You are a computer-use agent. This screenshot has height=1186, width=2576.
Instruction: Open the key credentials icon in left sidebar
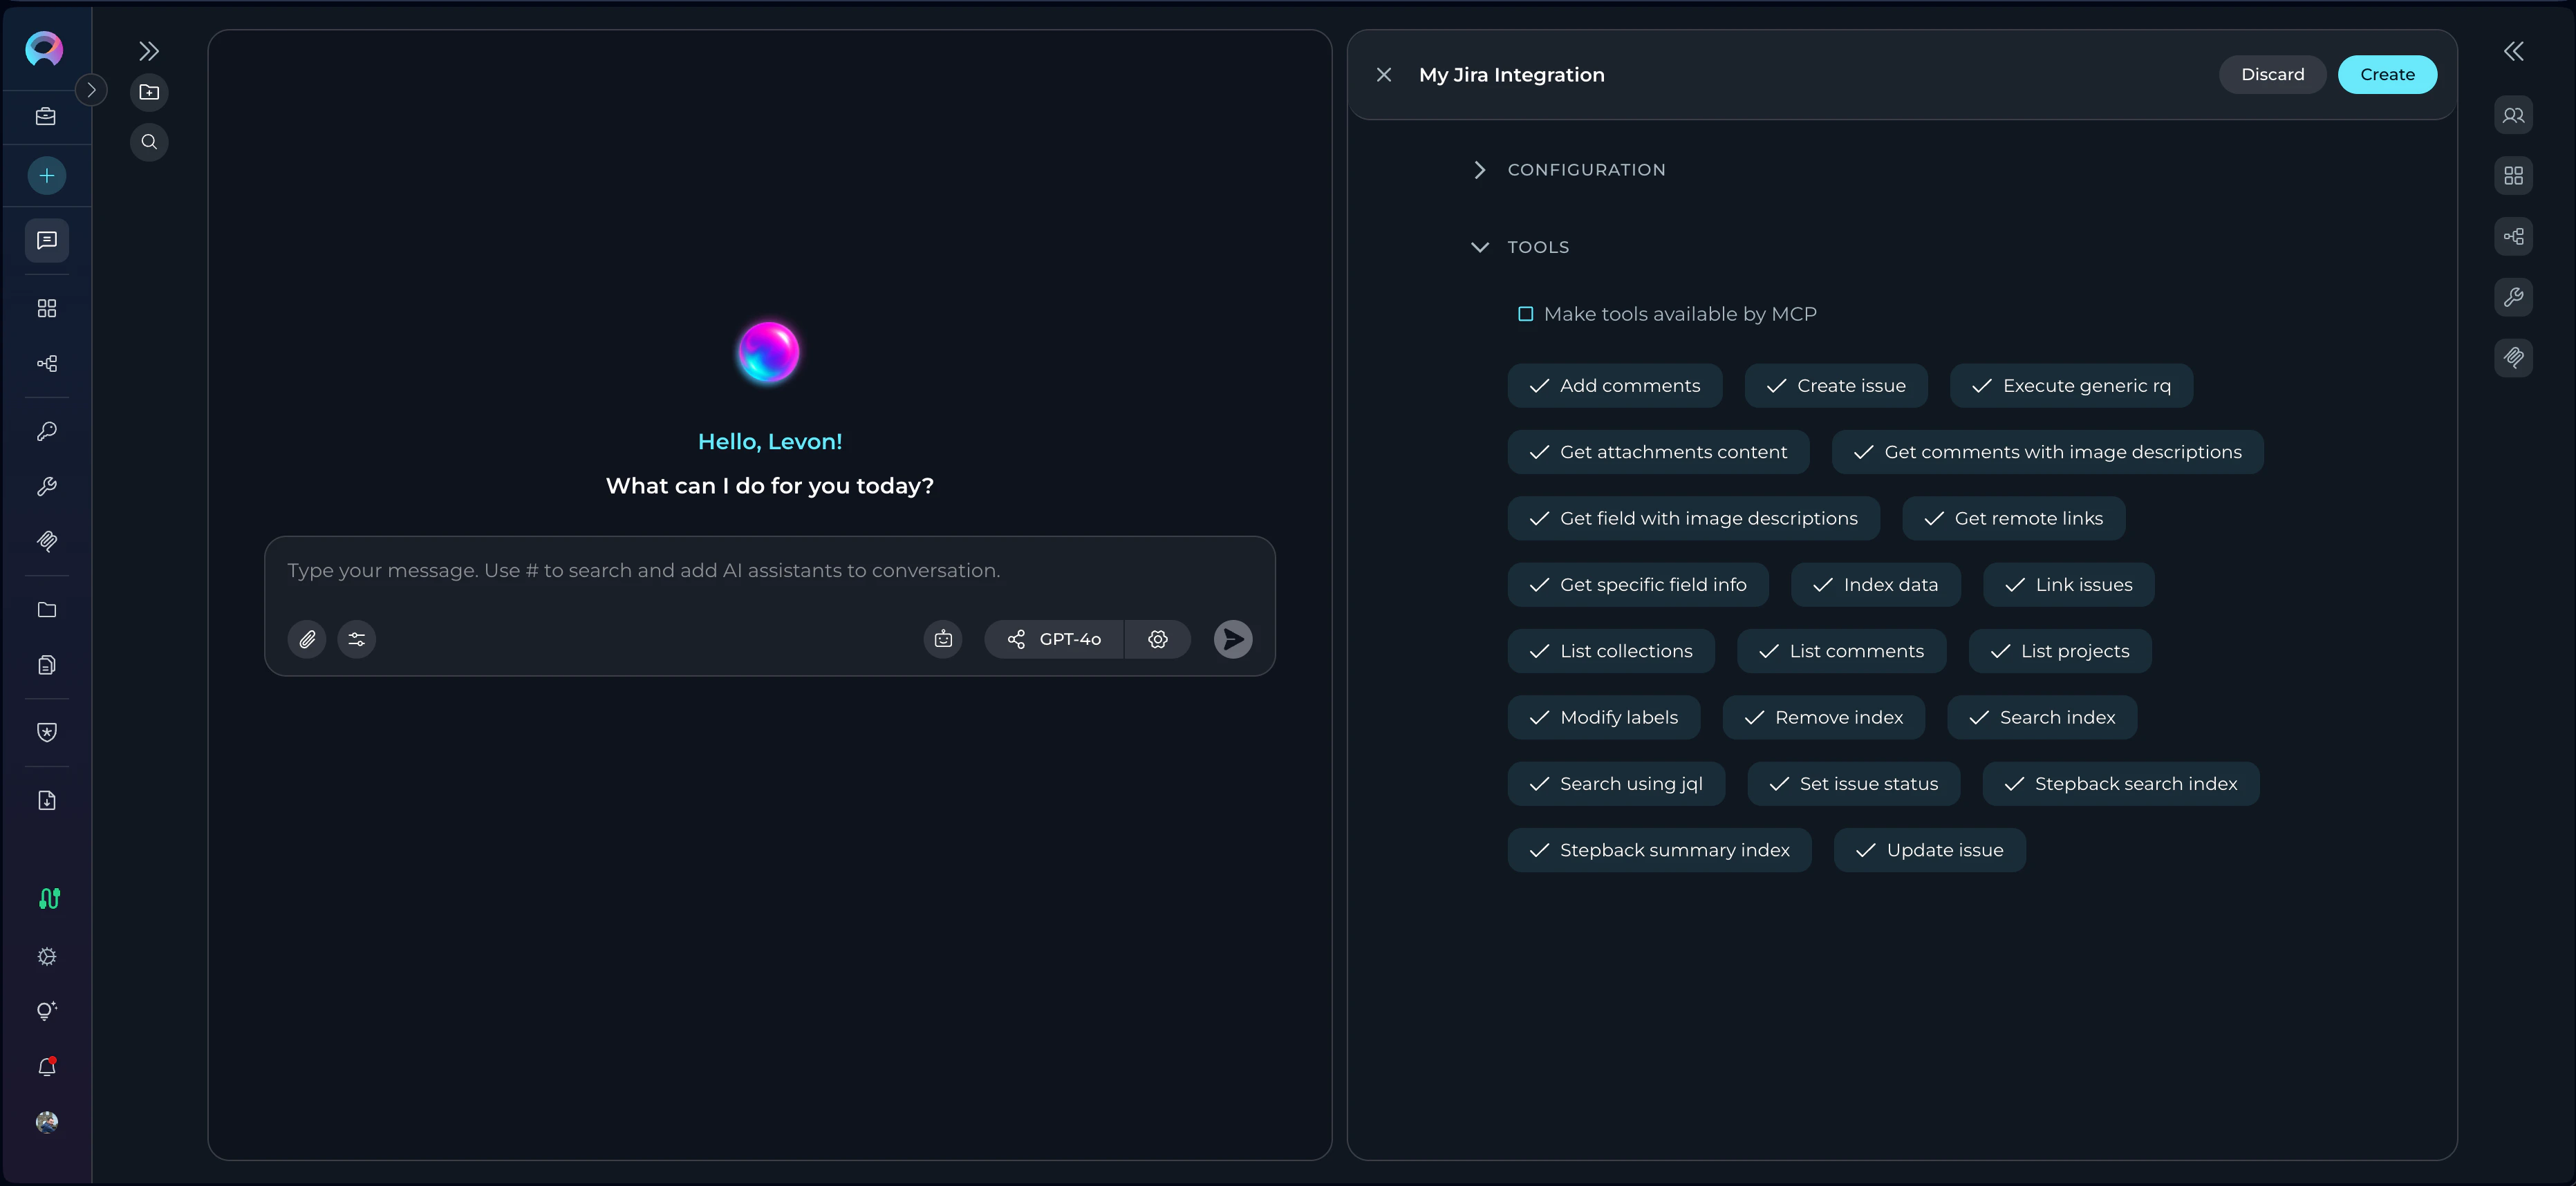[x=46, y=431]
